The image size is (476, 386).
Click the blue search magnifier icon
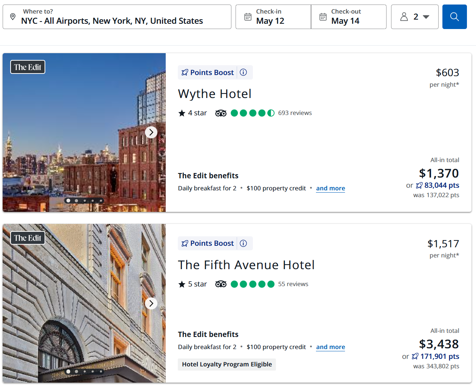[454, 17]
